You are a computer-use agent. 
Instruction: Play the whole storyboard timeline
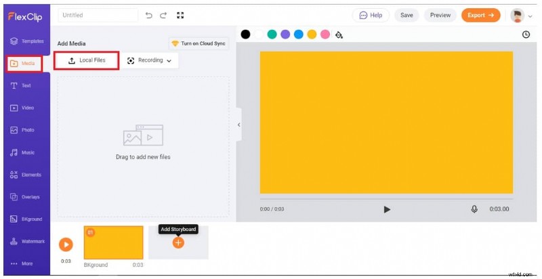(66, 244)
